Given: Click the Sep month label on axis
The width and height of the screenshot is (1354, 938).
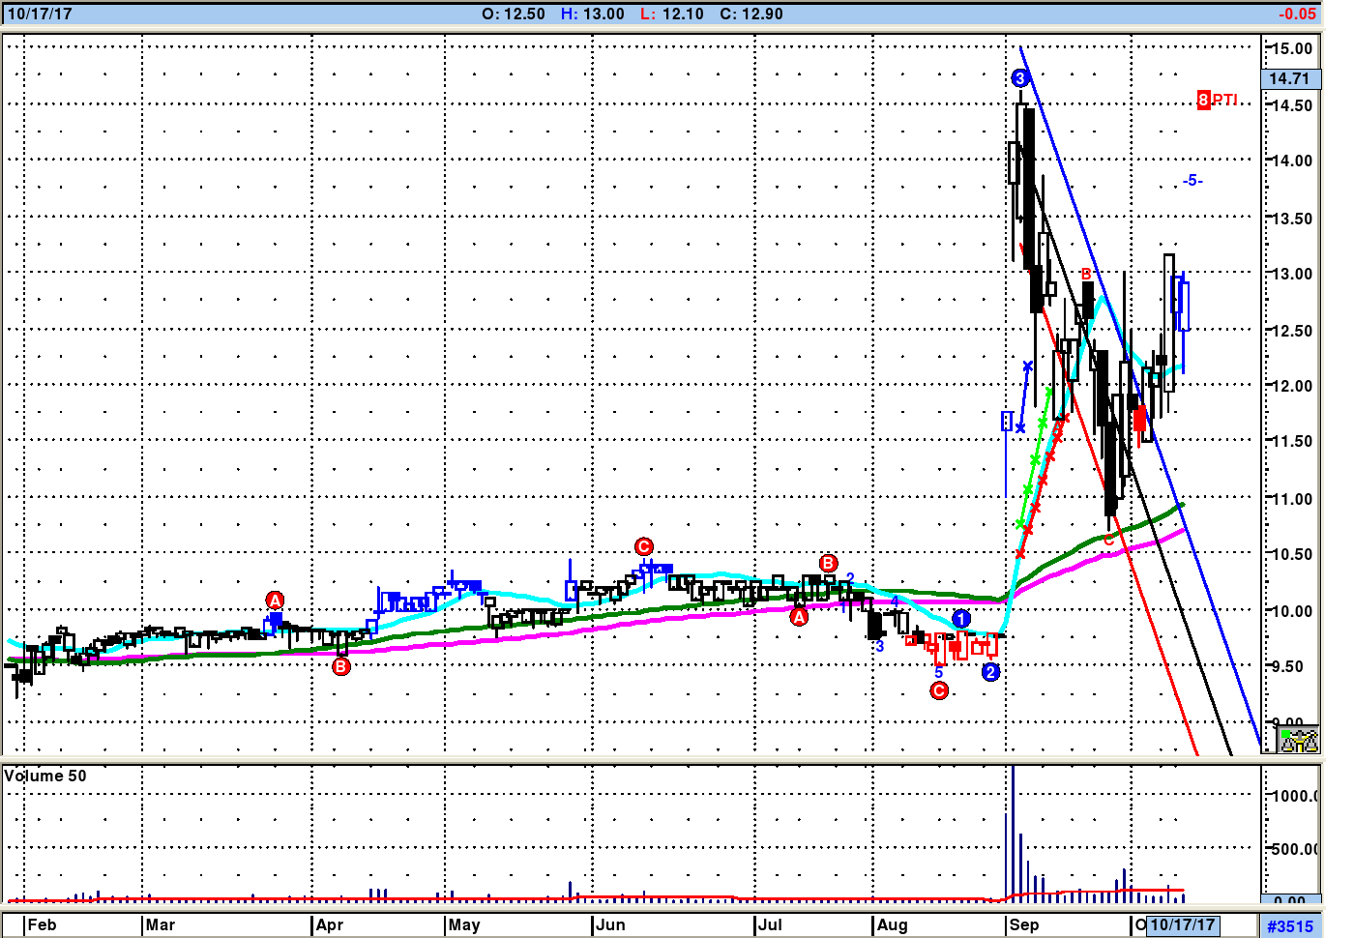Looking at the screenshot, I should (1024, 925).
